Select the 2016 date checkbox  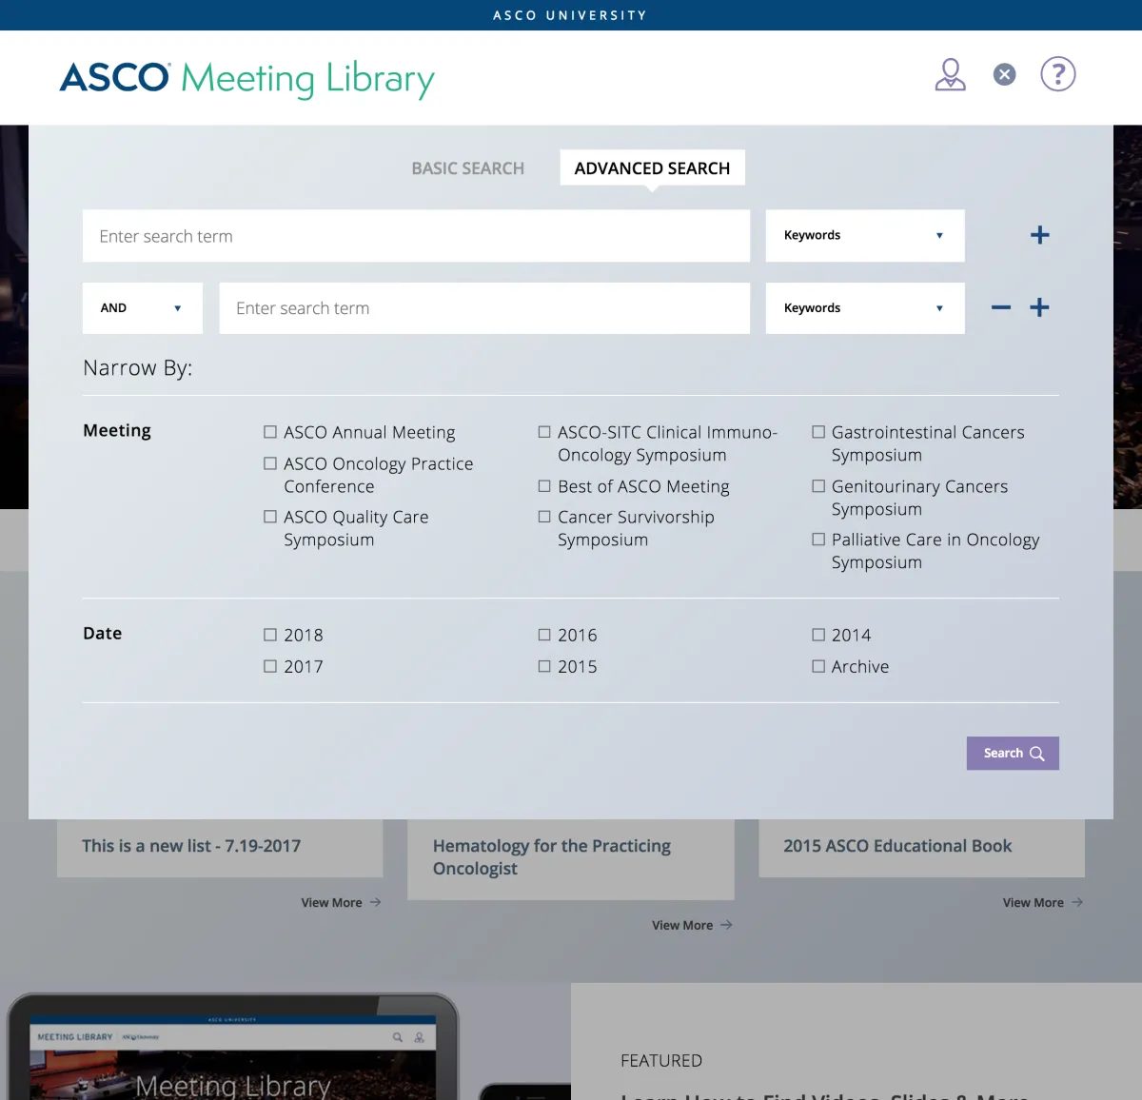pos(544,635)
